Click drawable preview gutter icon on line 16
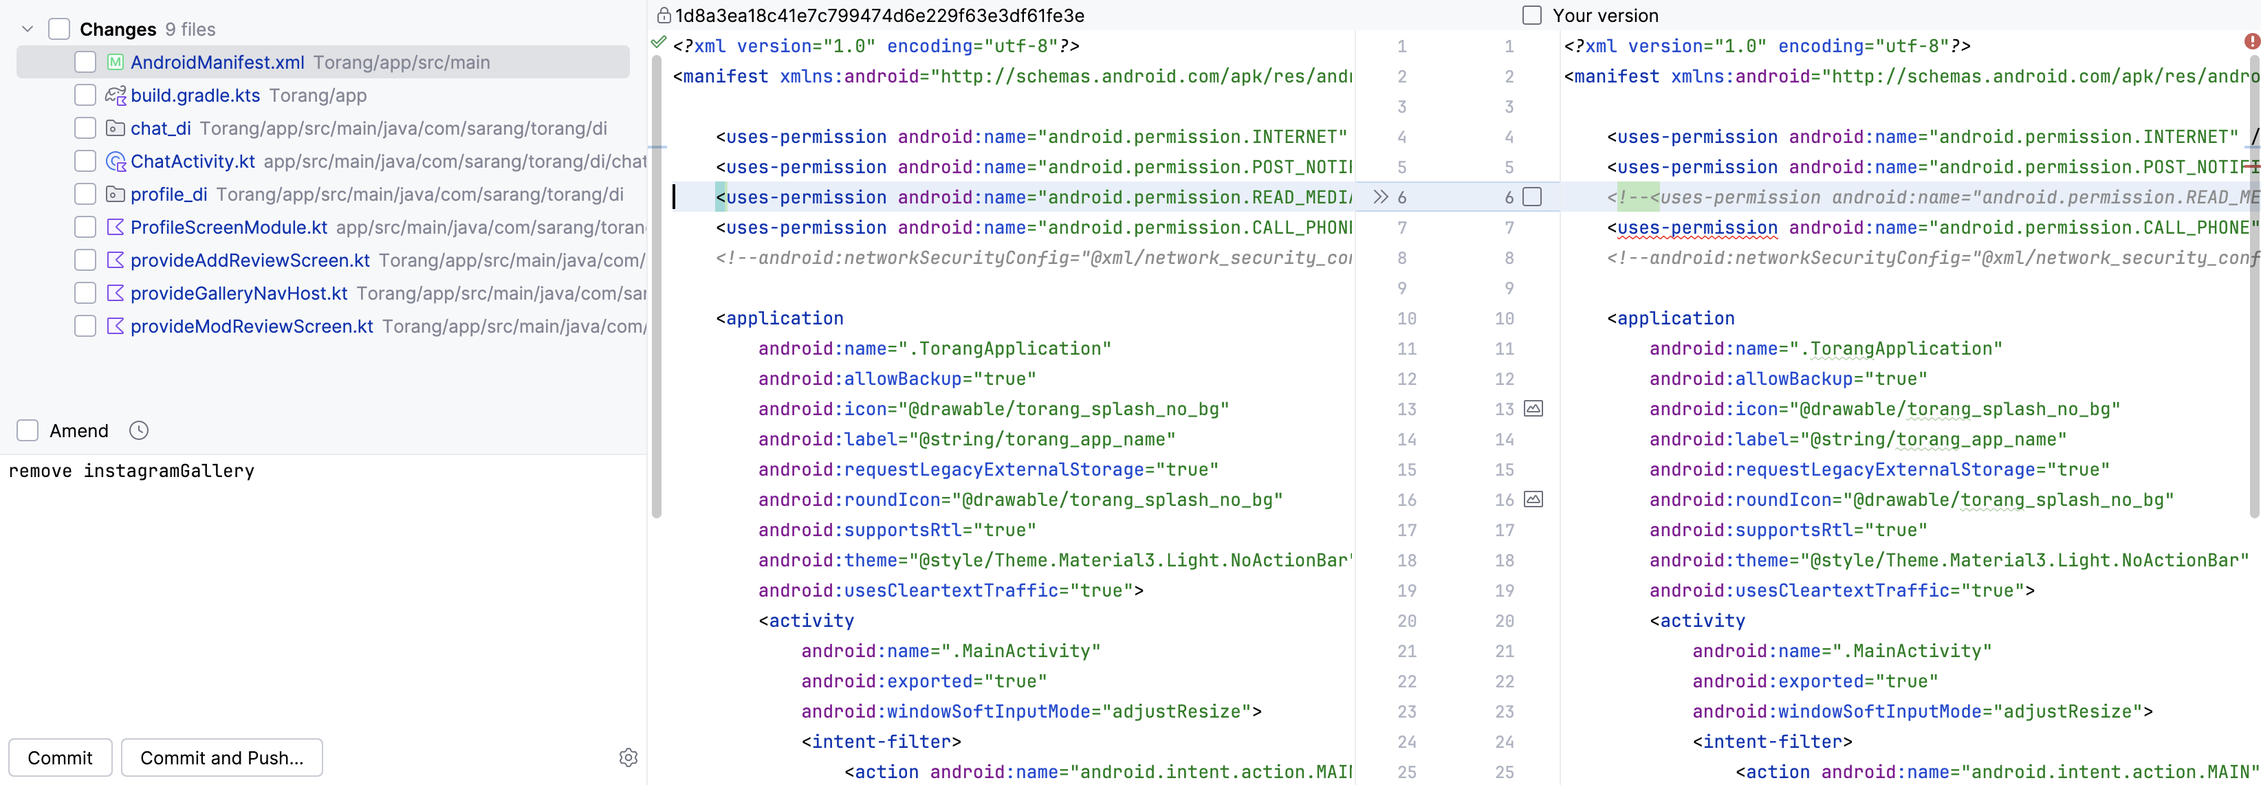 (1533, 500)
